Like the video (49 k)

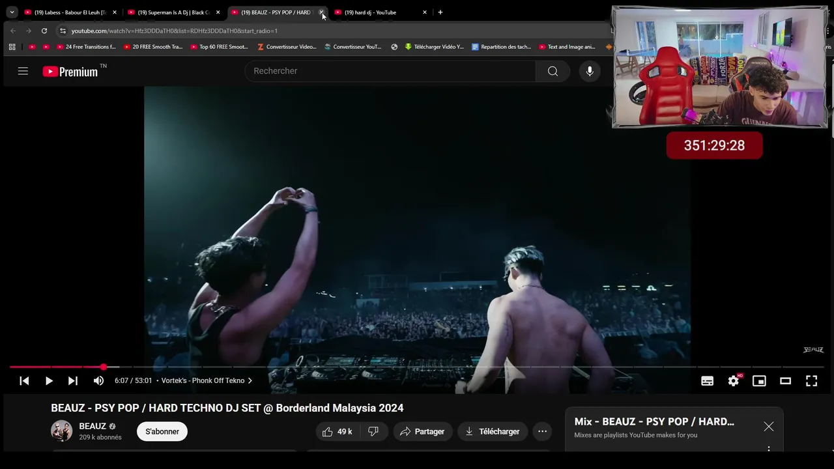338,431
